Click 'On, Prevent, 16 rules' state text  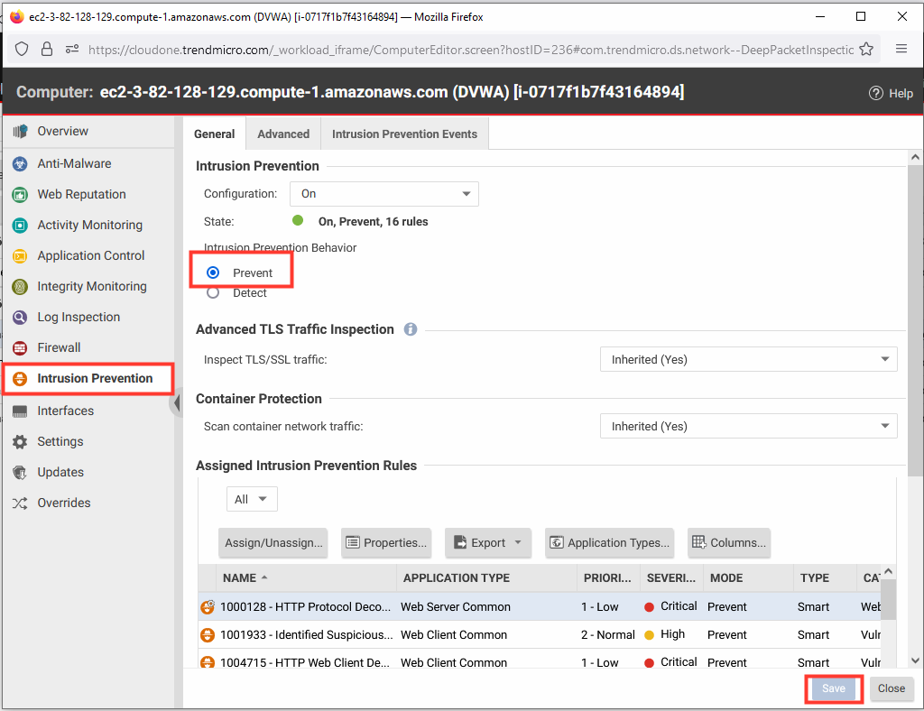click(x=373, y=221)
